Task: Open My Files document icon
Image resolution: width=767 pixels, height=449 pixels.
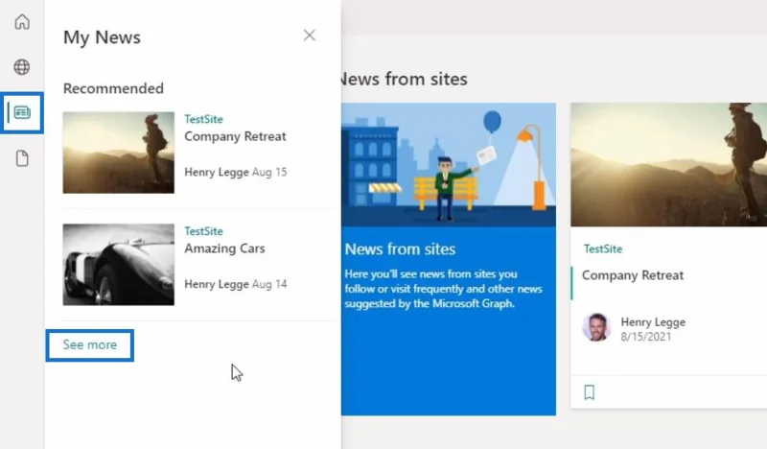Action: click(x=22, y=158)
